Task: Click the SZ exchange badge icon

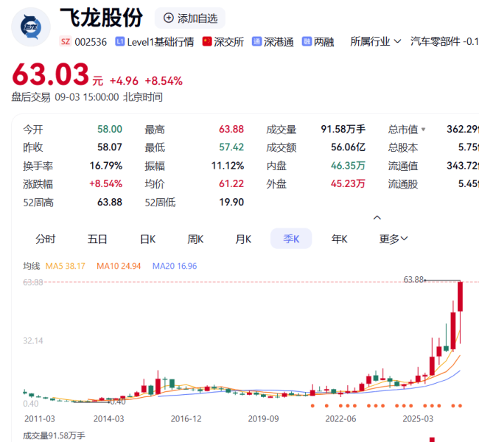Action: click(x=66, y=41)
